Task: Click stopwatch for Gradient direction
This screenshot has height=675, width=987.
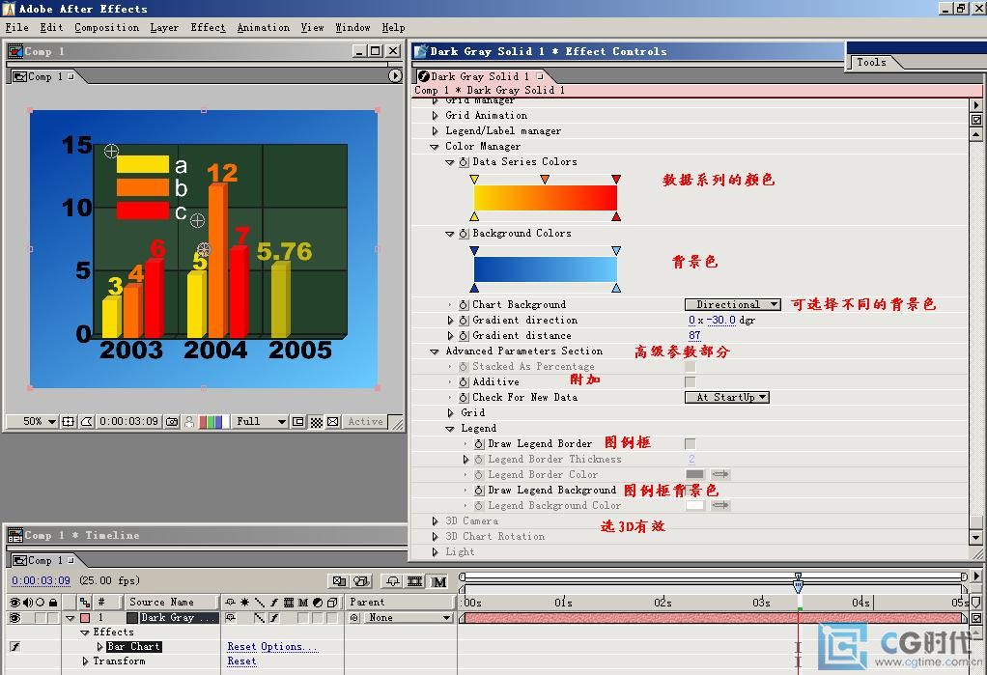Action: pyautogui.click(x=464, y=321)
